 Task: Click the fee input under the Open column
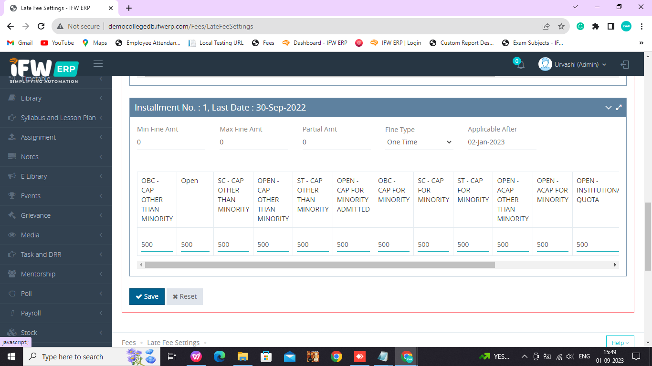pos(195,244)
